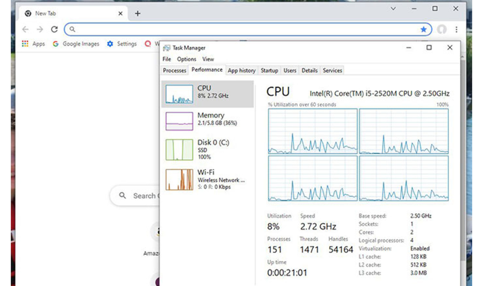
Task: Click the Intel Core i5-2520M CPU name
Action: [379, 93]
